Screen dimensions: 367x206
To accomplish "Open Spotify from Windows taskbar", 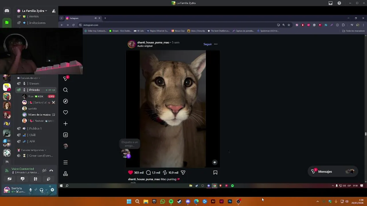I will pos(171,201).
